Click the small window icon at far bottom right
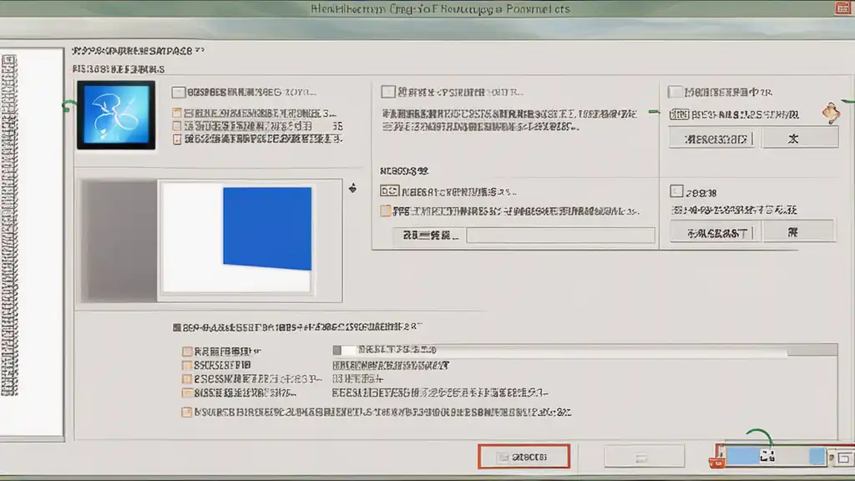The width and height of the screenshot is (855, 481). coord(844,458)
